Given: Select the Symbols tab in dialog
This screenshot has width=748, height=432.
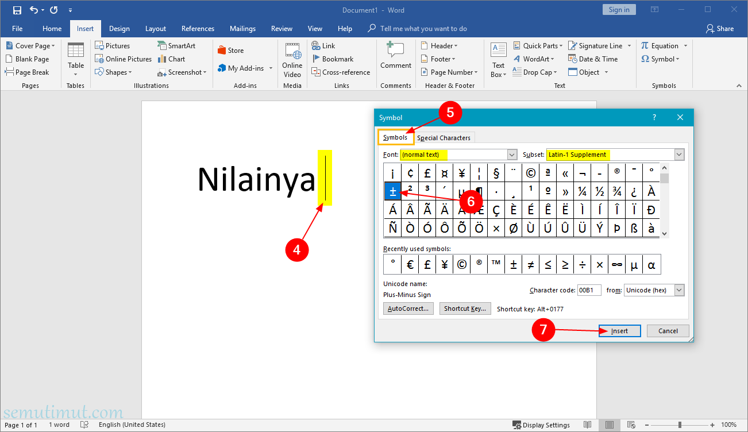Looking at the screenshot, I should pyautogui.click(x=395, y=137).
